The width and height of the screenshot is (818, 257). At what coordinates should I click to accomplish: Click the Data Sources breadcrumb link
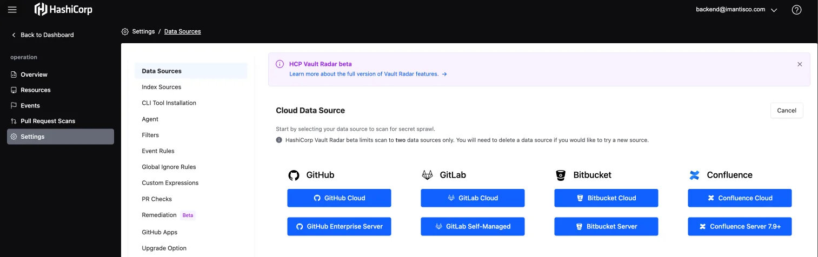pos(182,32)
